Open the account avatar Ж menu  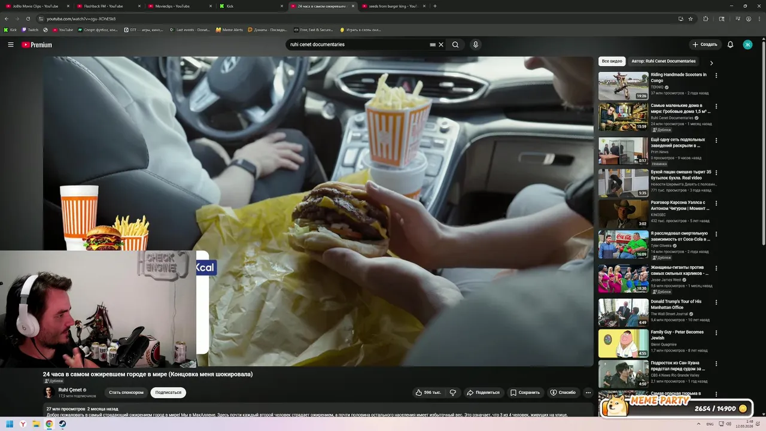pos(747,44)
